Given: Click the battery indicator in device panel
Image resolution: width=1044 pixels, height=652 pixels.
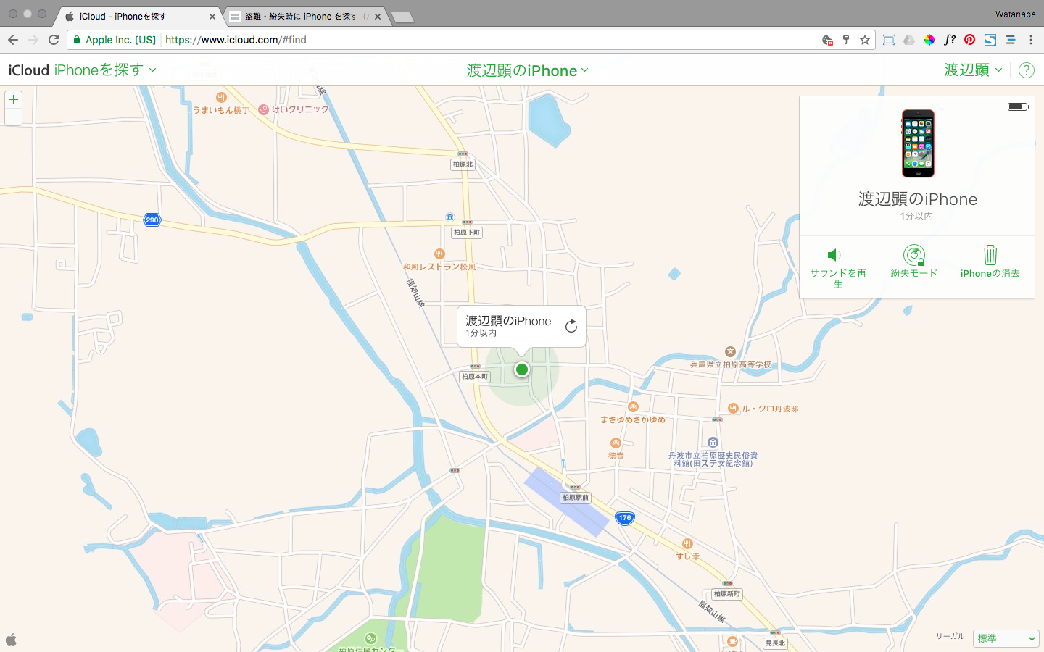Looking at the screenshot, I should click(1018, 106).
